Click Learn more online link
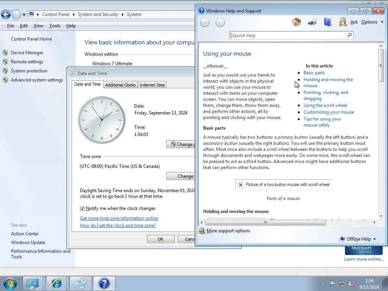This screenshot has height=291, width=388. [x=364, y=259]
